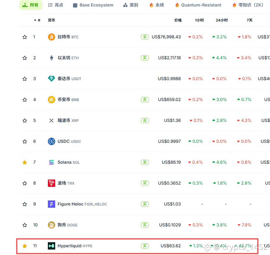Viewport: 270px width, 255px height.
Task: Select the 所有 tab
Action: pos(31,5)
